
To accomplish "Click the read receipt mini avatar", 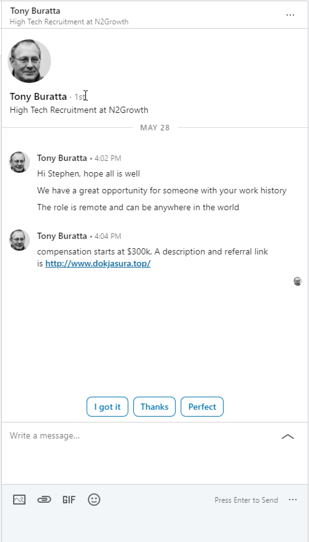I will click(297, 281).
